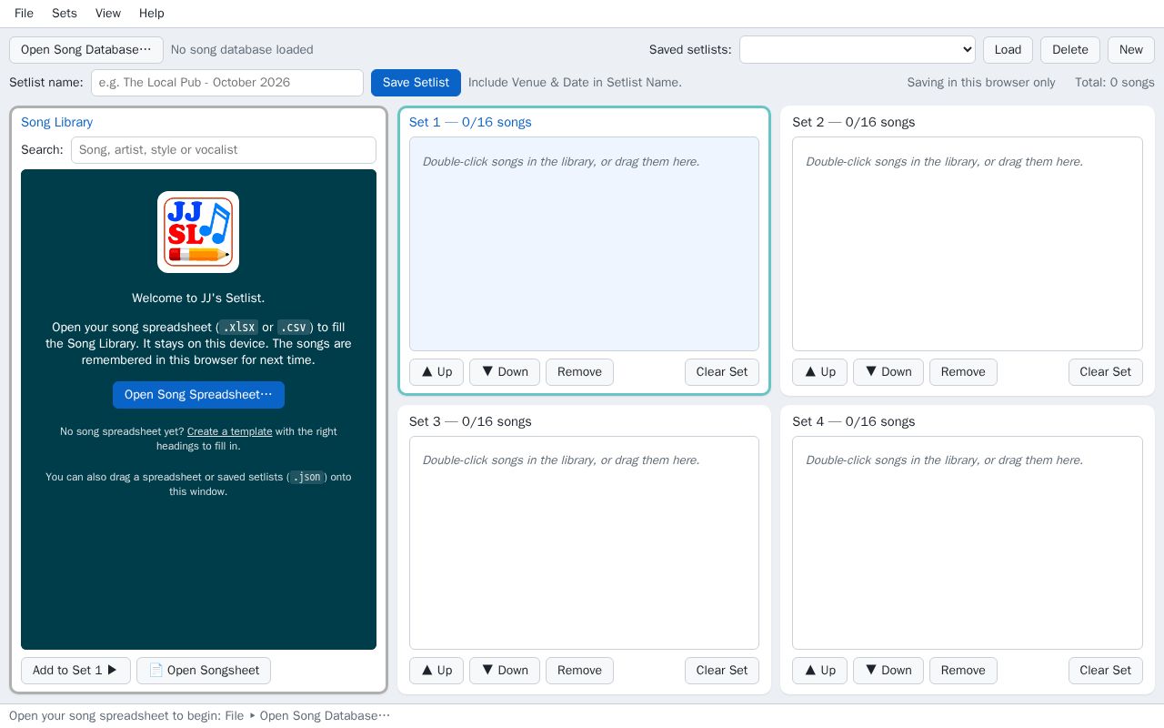Image resolution: width=1164 pixels, height=728 pixels.
Task: Click the JJ's Setlist logo icon
Action: click(198, 232)
